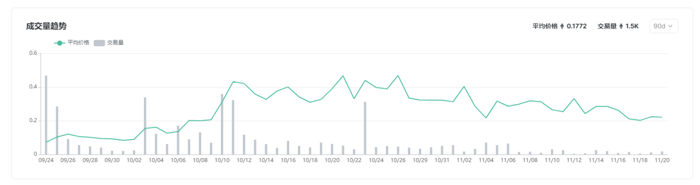Click the price line peak at 10/21

(343, 76)
